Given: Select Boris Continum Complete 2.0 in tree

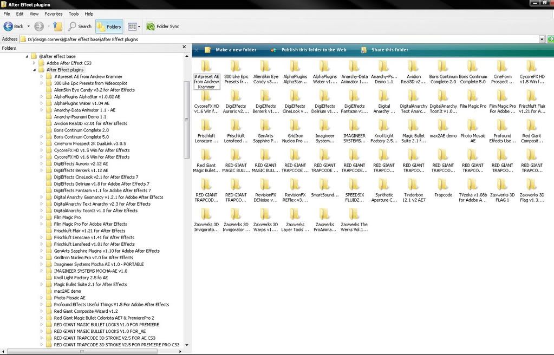Looking at the screenshot, I should tap(81, 130).
